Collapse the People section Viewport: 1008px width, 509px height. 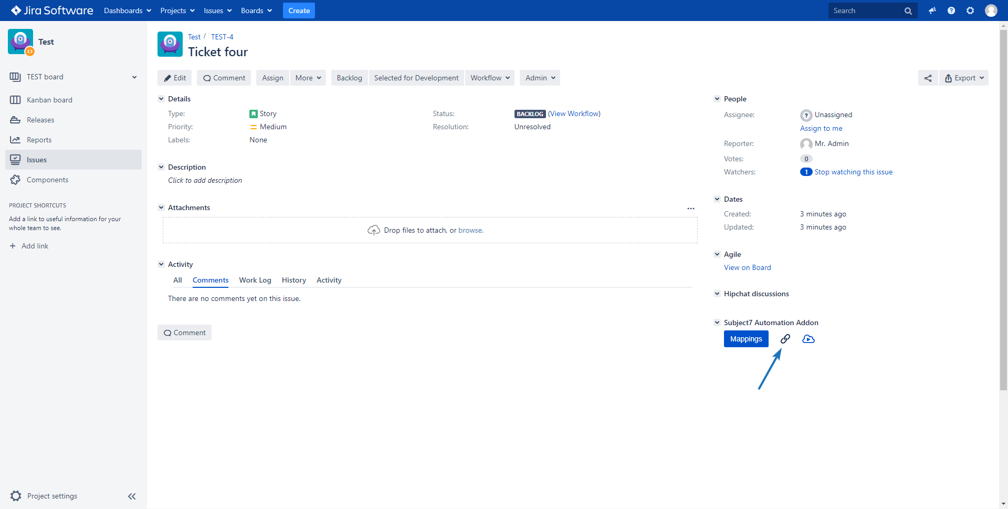717,99
